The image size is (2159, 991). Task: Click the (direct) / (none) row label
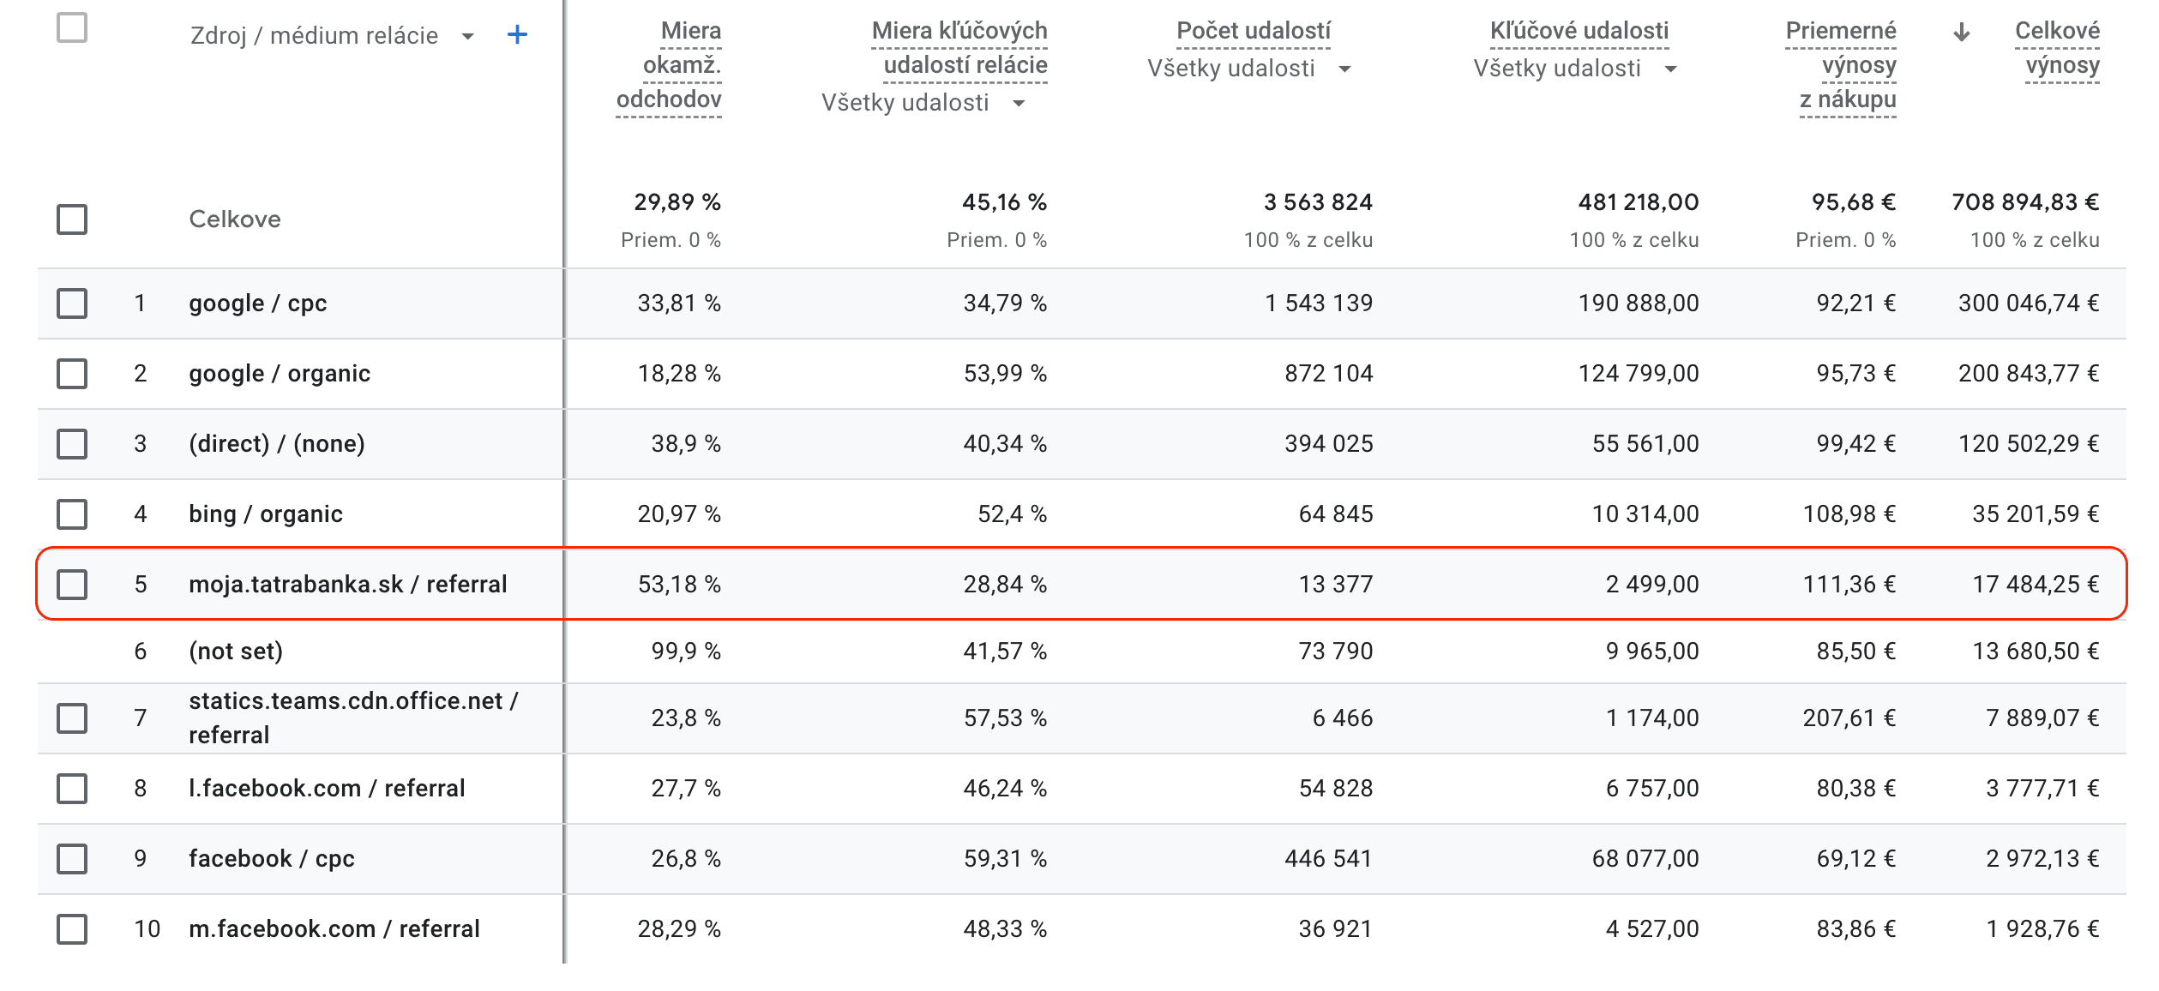tap(277, 444)
